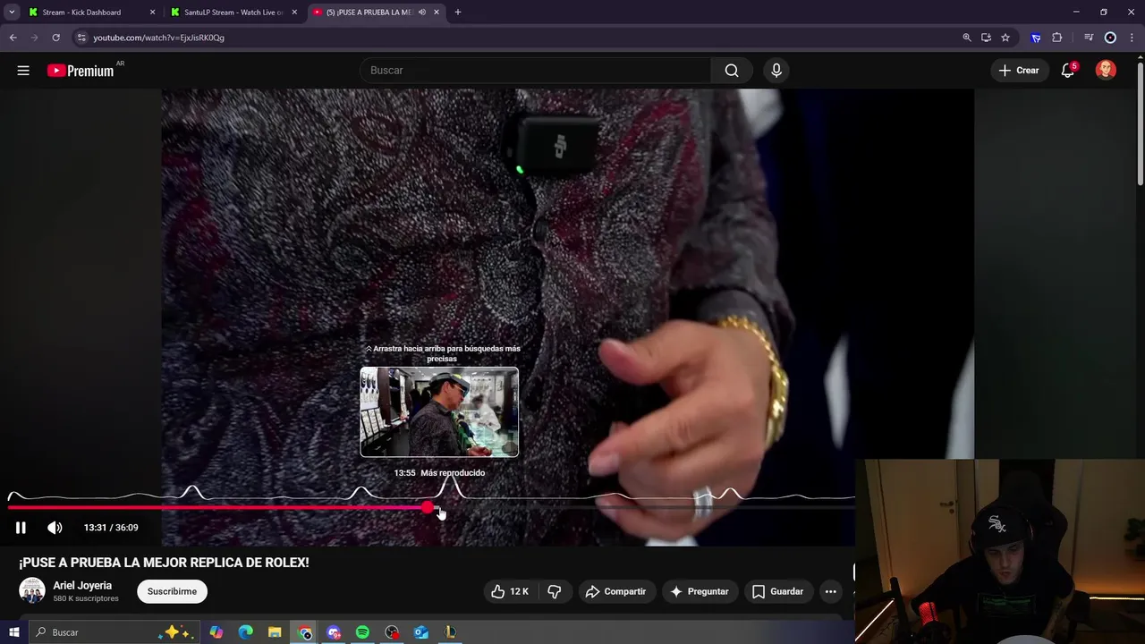
Task: Open File Explorer from the taskbar
Action: click(275, 632)
